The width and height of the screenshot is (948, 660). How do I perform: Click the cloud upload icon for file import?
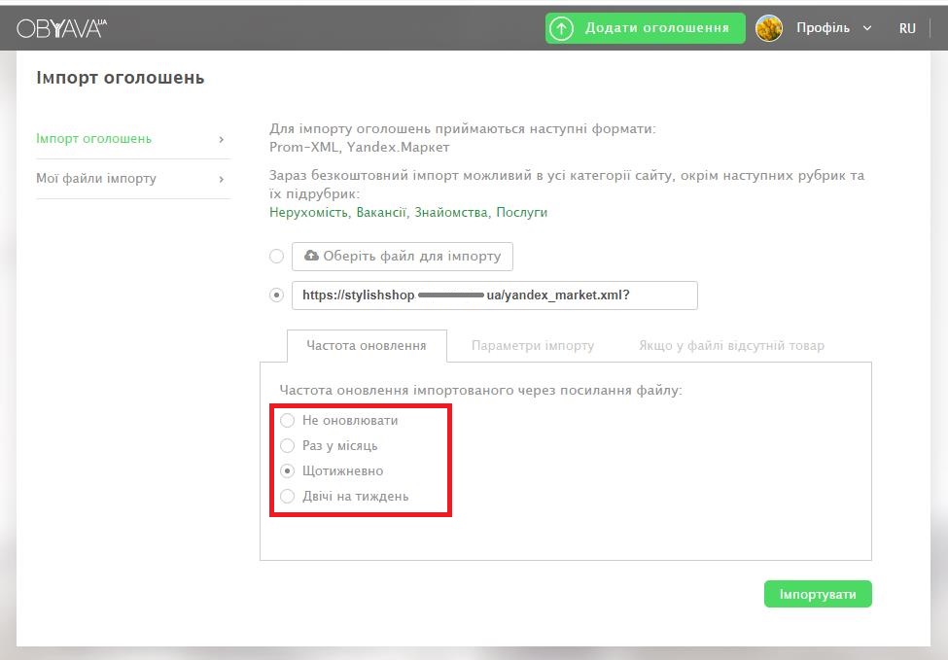pos(311,256)
